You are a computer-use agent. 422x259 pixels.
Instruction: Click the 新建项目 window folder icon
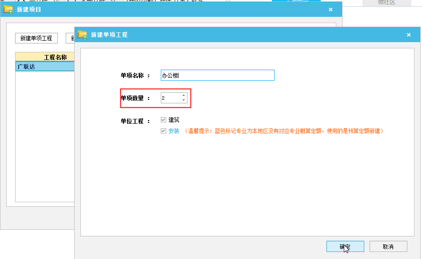(8, 9)
